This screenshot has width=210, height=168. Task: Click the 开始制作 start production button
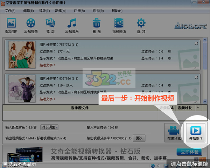(196, 133)
